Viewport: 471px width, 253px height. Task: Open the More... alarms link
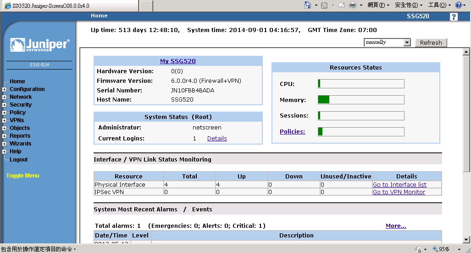(396, 226)
